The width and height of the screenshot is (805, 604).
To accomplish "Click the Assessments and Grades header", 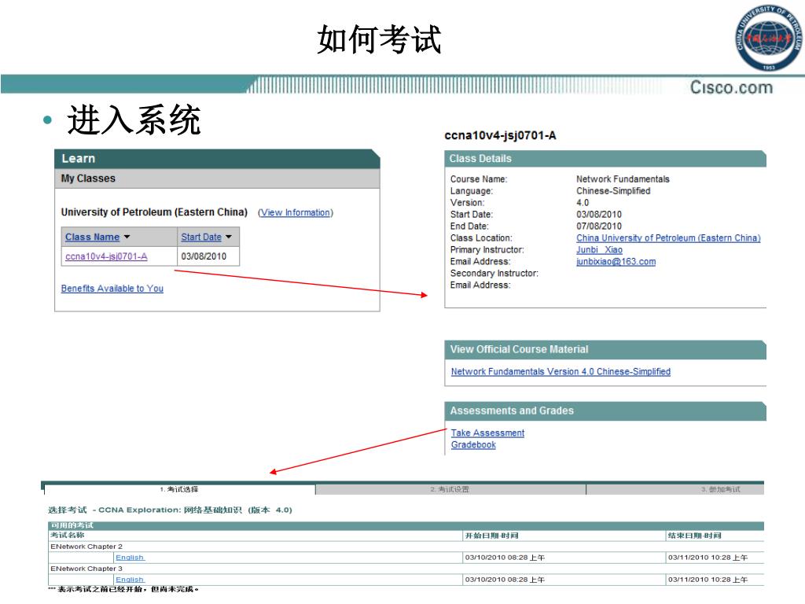I will (x=605, y=411).
